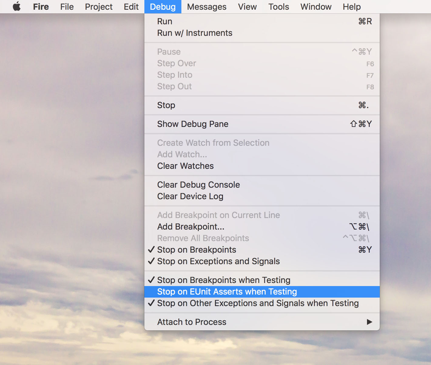Open the File menu
The width and height of the screenshot is (431, 365).
67,7
